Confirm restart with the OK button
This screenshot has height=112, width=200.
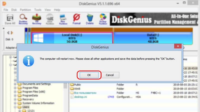point(89,75)
